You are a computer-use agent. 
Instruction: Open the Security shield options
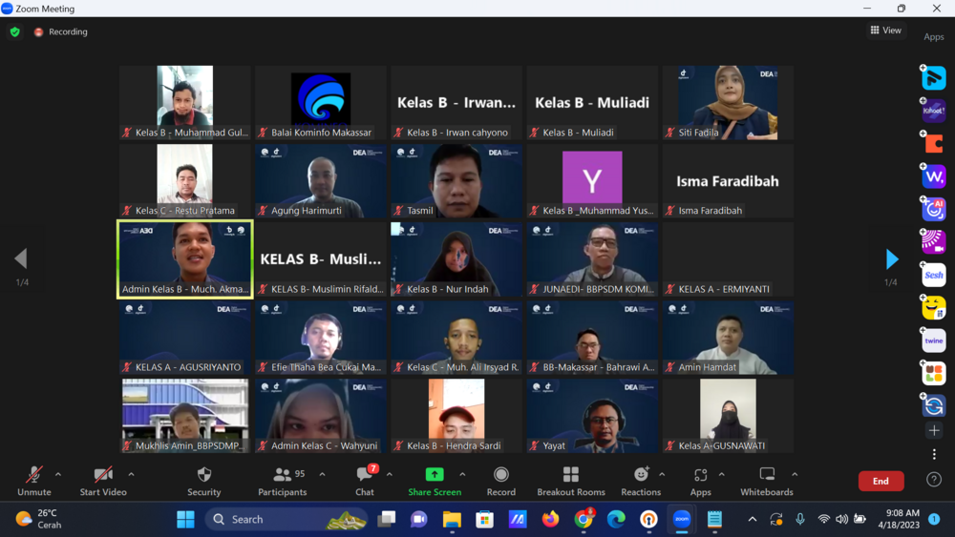203,480
